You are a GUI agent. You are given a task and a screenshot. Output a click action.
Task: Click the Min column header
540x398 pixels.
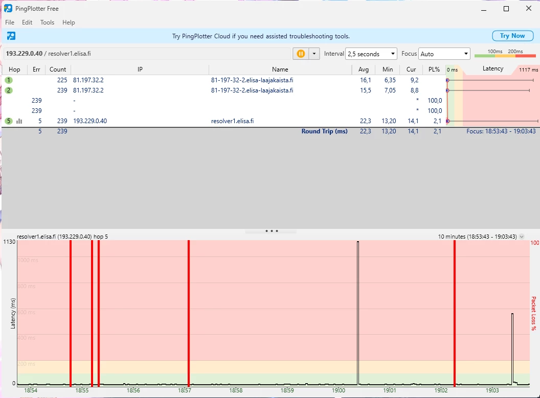click(388, 69)
